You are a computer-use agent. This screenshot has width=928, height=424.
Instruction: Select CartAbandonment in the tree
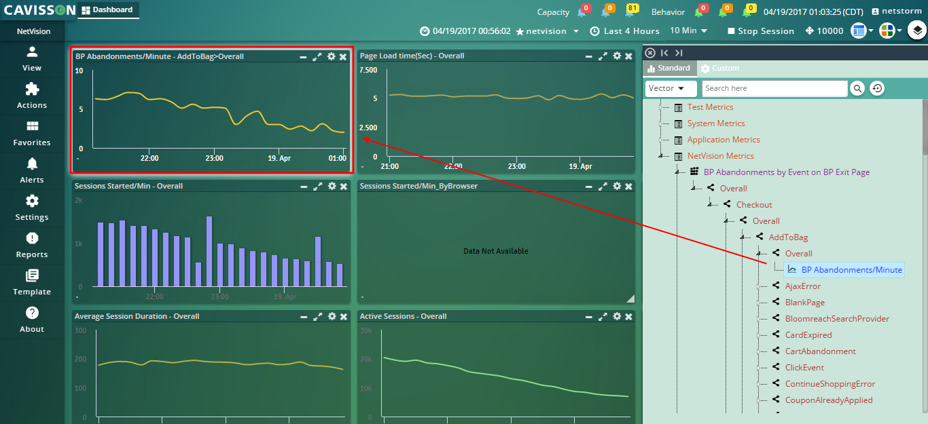coord(821,351)
